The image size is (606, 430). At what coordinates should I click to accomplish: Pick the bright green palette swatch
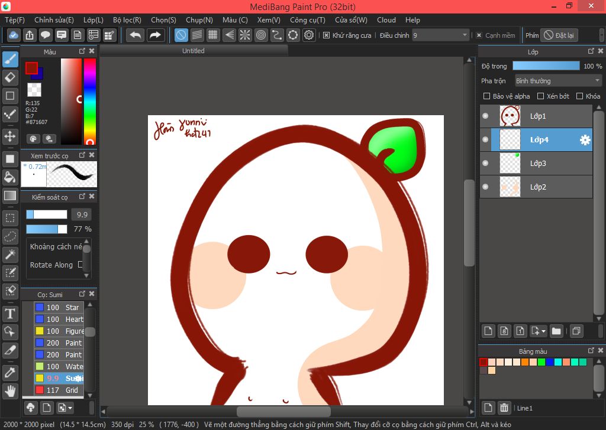tap(541, 362)
